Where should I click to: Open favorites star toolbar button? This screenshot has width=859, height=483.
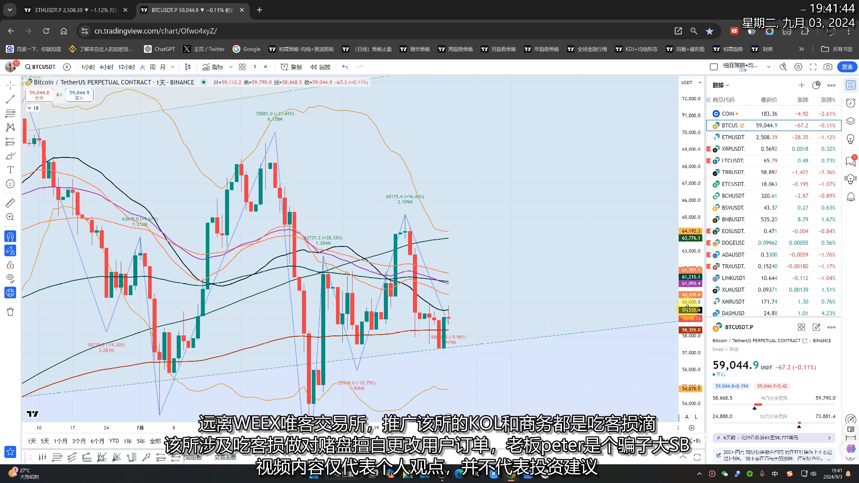pyautogui.click(x=10, y=452)
